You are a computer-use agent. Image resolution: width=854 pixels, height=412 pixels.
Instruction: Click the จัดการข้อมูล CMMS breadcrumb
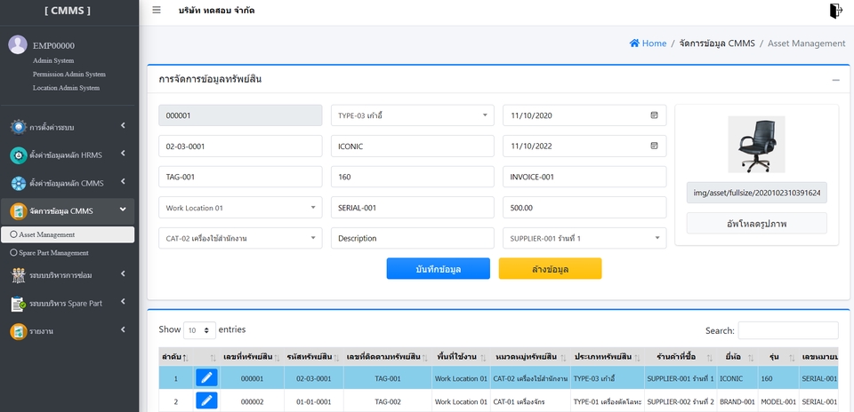[717, 44]
